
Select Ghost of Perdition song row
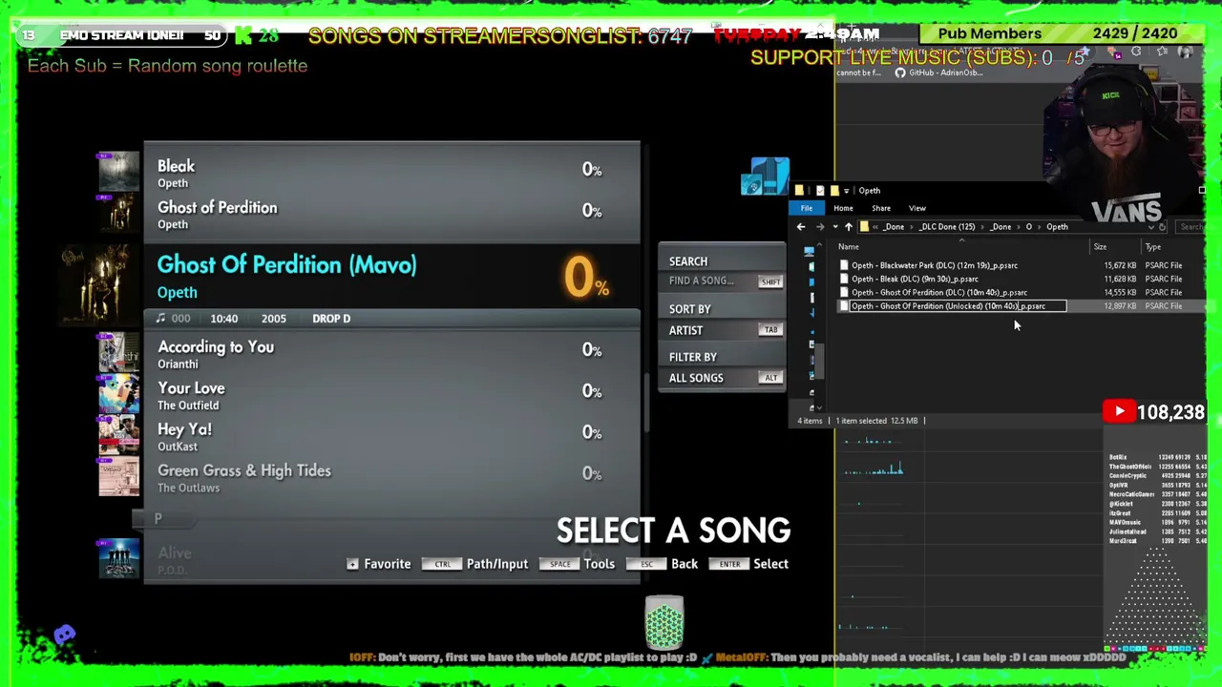point(391,214)
